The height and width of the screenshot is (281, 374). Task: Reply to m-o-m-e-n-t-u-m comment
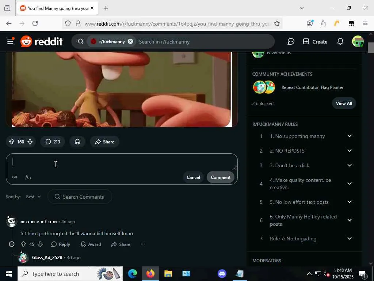click(61, 244)
